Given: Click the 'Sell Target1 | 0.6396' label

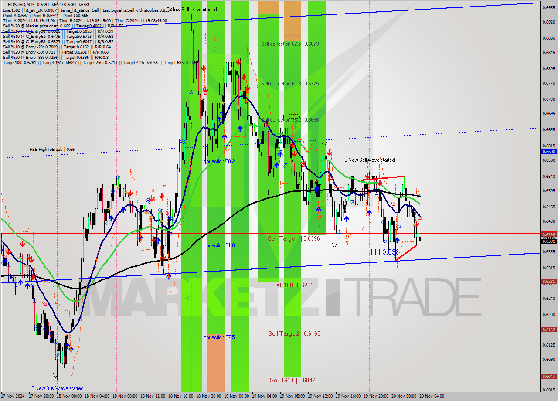Looking at the screenshot, I should 294,238.
